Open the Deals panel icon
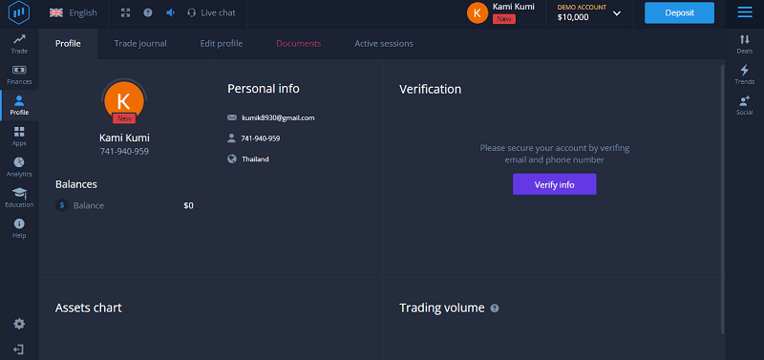 click(x=745, y=44)
